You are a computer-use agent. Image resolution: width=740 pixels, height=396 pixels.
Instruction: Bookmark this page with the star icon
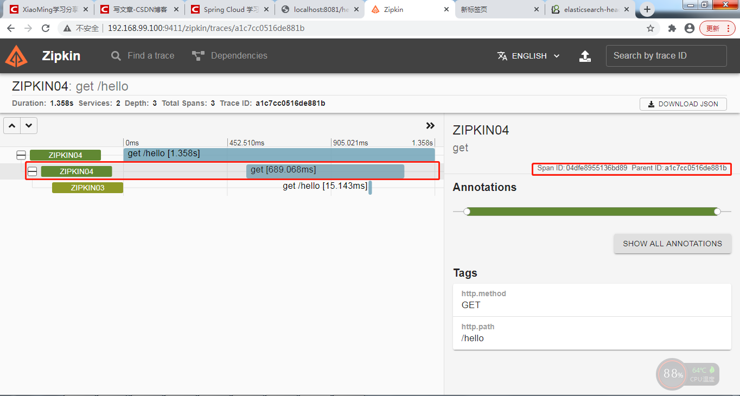[x=650, y=28]
